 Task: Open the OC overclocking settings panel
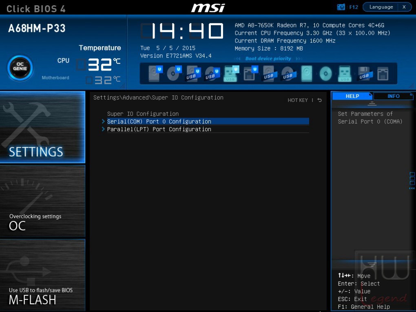click(x=42, y=201)
